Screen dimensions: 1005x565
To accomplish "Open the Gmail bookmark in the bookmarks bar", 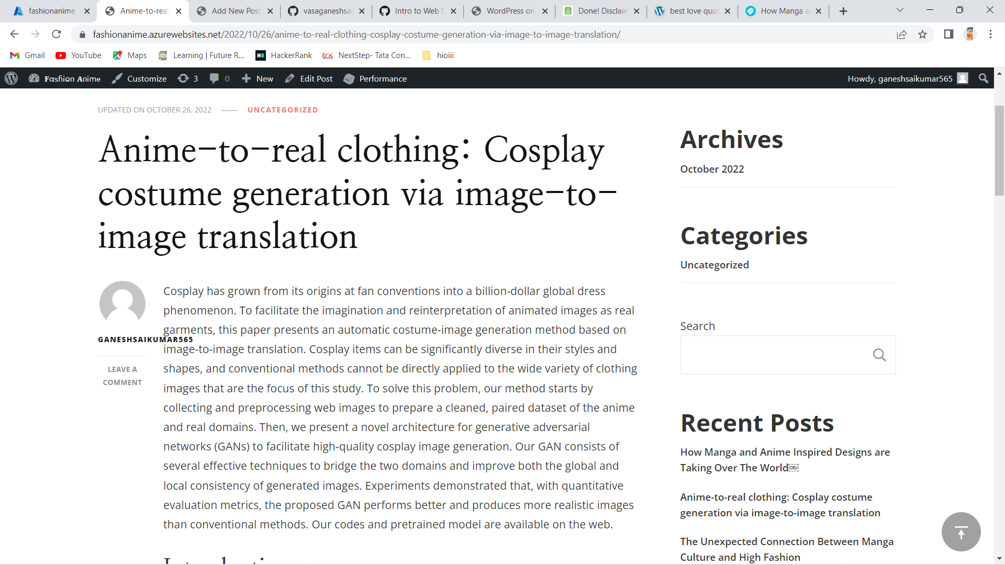I will [26, 55].
